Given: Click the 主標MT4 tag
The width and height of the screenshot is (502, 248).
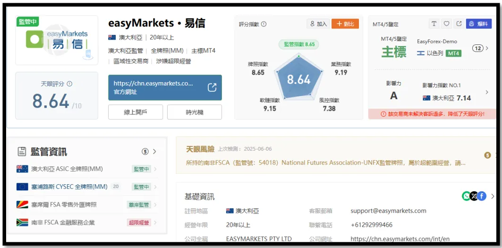Looking at the screenshot, I should [x=203, y=51].
